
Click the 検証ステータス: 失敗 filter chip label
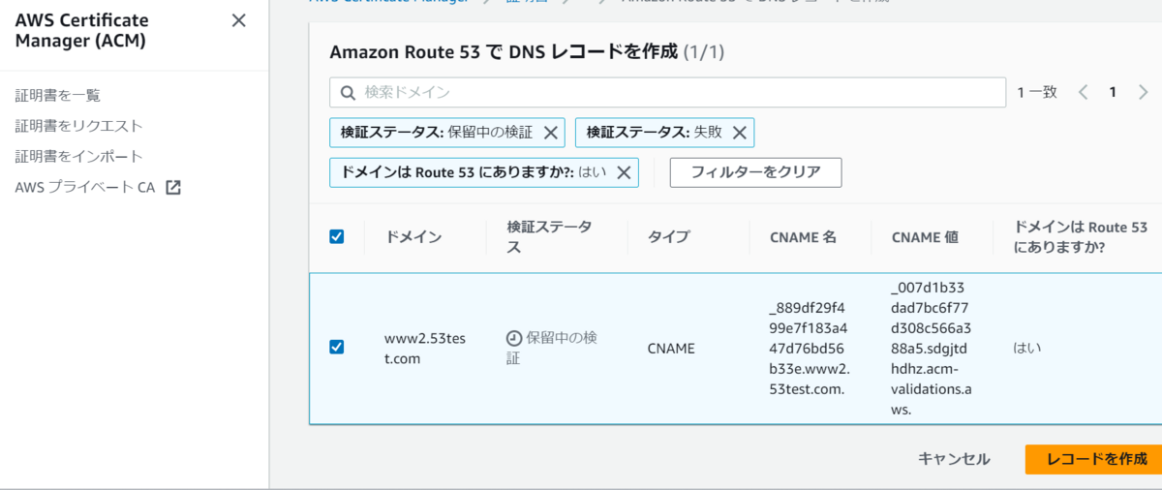tap(655, 133)
